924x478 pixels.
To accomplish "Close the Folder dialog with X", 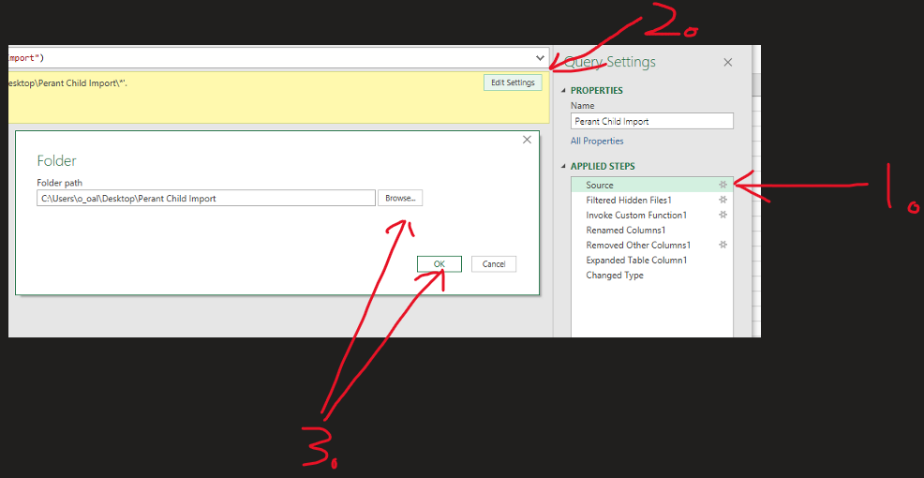I will pyautogui.click(x=527, y=140).
